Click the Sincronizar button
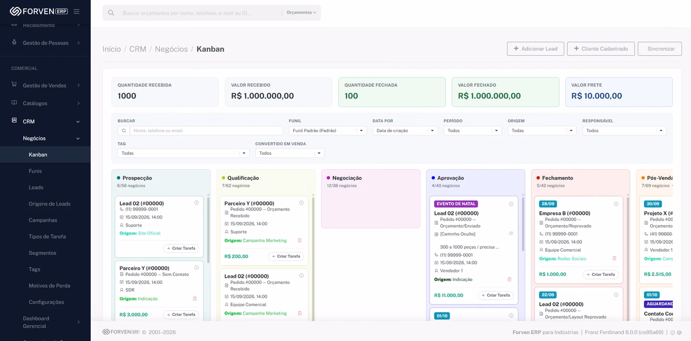This screenshot has height=341, width=691. [660, 49]
